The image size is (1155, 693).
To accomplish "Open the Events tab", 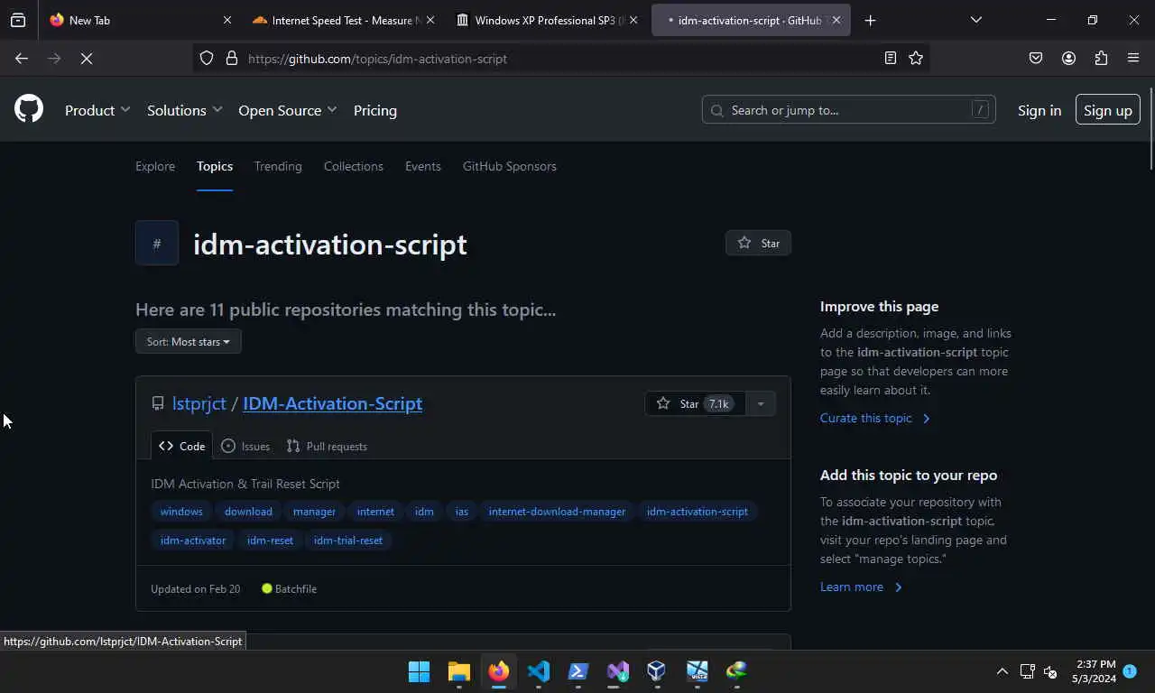I will (x=423, y=166).
